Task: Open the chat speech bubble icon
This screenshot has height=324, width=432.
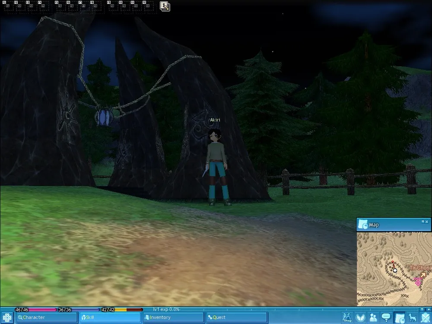Action: [x=386, y=318]
